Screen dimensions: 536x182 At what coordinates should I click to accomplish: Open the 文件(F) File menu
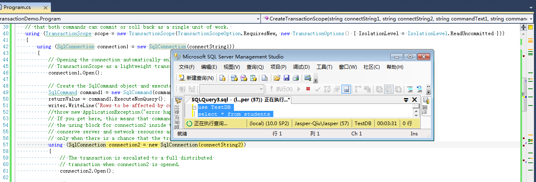click(x=187, y=67)
